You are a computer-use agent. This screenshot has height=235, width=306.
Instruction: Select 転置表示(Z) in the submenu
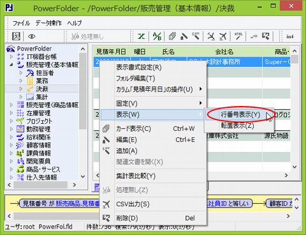point(239,126)
